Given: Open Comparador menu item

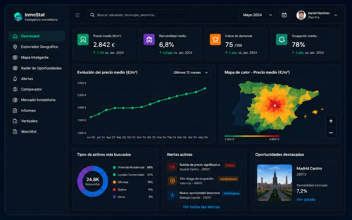Looking at the screenshot, I should (x=36, y=89).
